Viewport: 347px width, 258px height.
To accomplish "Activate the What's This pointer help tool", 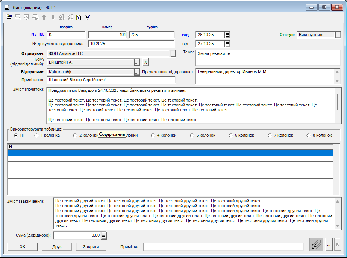I will point(87,17).
